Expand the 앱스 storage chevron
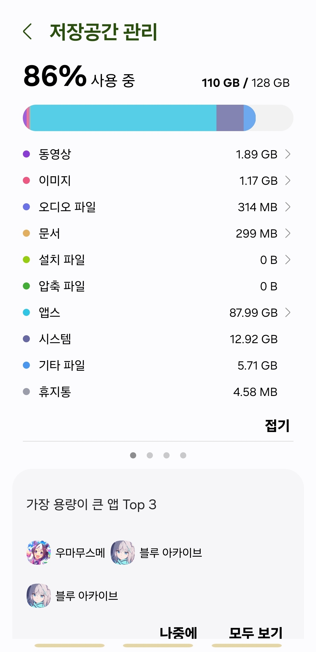The image size is (316, 652). point(288,312)
